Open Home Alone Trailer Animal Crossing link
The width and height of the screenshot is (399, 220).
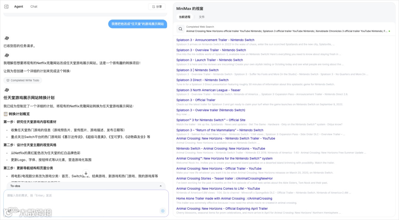224,199
